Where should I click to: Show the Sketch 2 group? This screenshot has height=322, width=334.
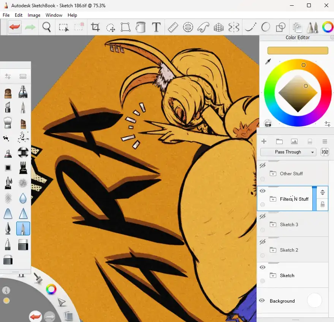pos(263,242)
